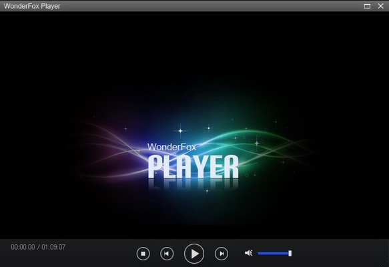
Task: Skip to the previous track
Action: point(167,254)
